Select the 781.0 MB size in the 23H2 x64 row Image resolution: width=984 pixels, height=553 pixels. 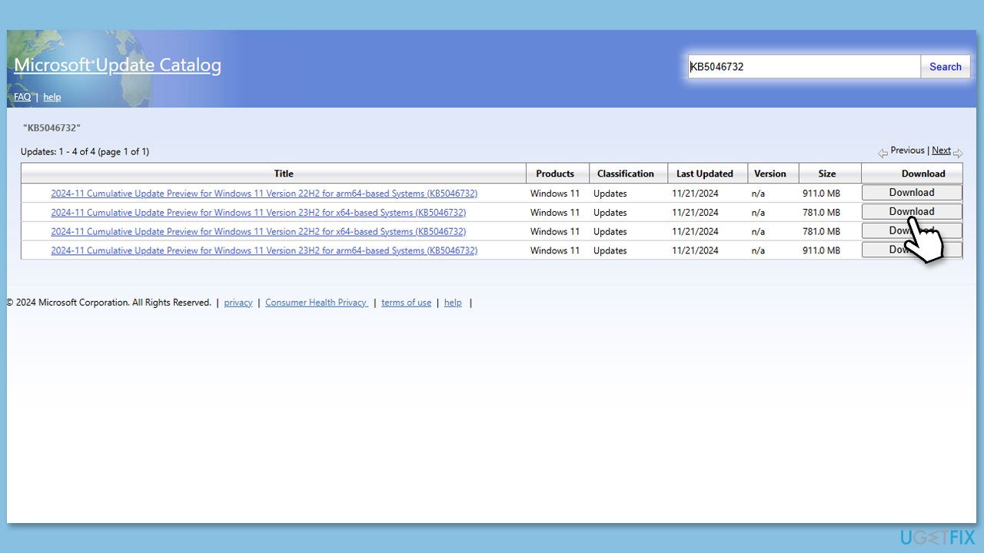pyautogui.click(x=822, y=213)
